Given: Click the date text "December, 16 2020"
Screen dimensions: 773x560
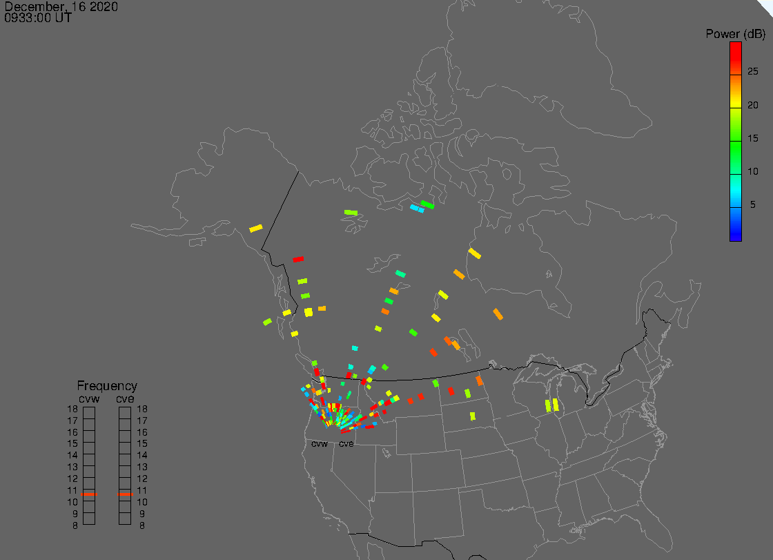Looking at the screenshot, I should (61, 6).
